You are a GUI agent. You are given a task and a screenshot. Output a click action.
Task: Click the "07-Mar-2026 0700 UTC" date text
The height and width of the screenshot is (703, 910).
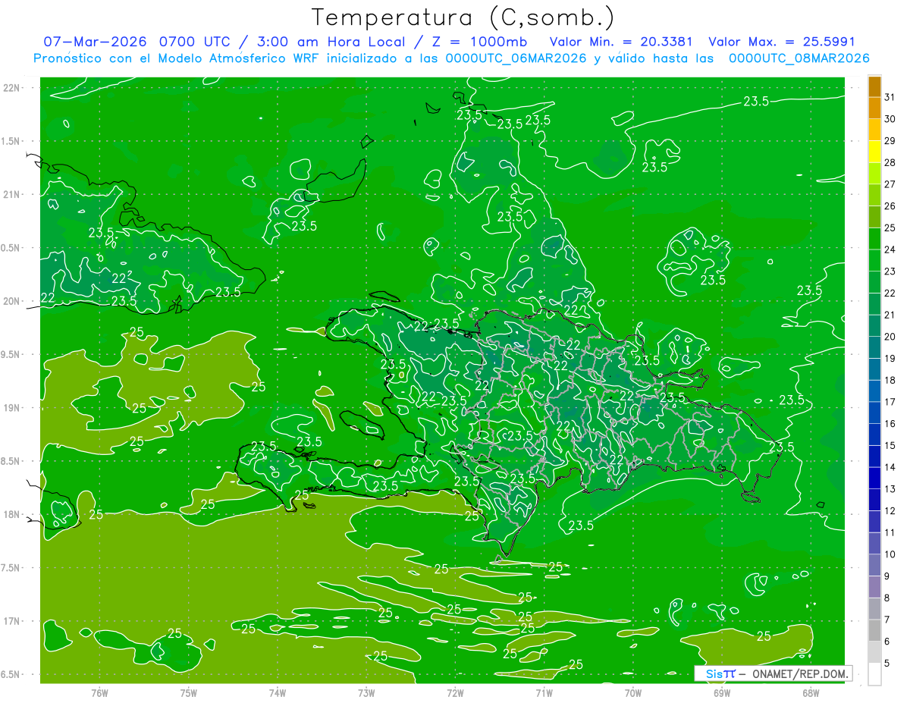tap(140, 42)
